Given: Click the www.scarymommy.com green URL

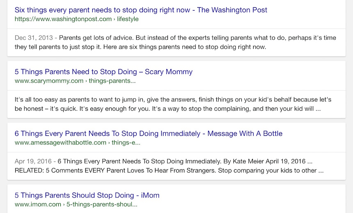Looking at the screenshot, I should [x=49, y=81].
